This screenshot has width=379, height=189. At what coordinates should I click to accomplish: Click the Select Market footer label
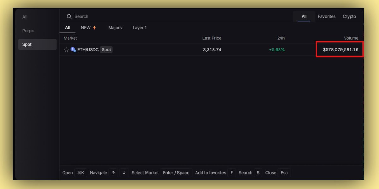[145, 173]
